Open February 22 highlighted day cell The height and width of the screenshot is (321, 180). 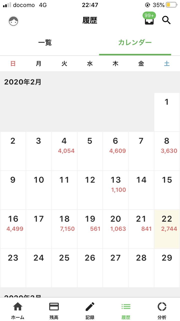point(167,229)
